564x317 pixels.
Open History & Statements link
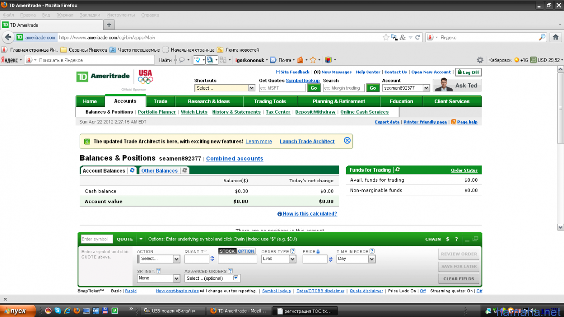click(236, 112)
